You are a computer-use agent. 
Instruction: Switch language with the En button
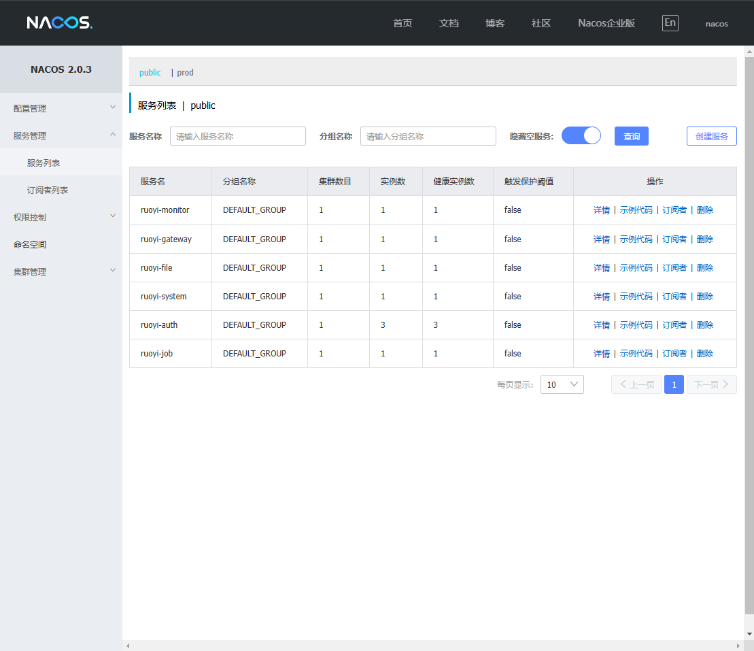click(x=670, y=22)
